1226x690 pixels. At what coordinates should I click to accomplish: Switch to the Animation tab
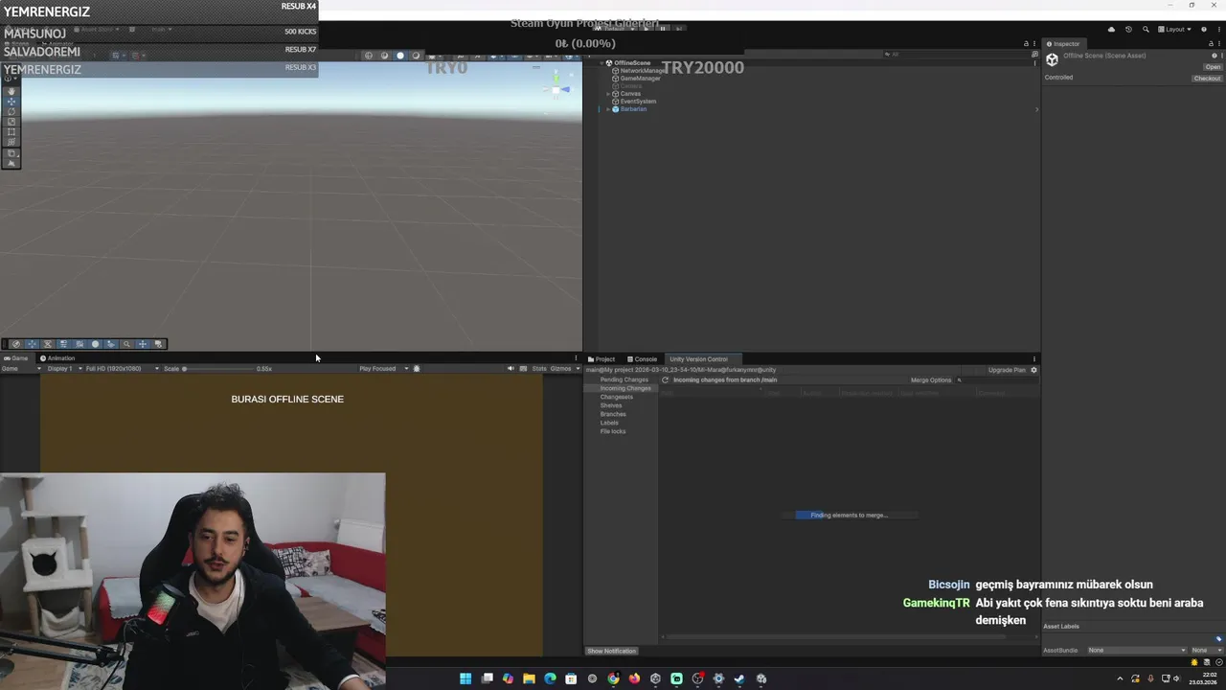(57, 358)
